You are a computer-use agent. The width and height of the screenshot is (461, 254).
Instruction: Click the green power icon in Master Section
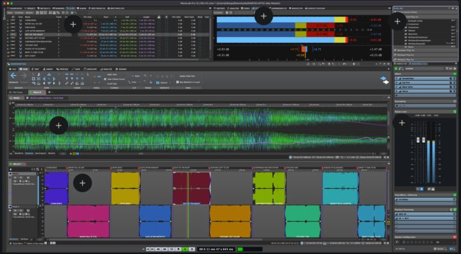click(x=396, y=68)
